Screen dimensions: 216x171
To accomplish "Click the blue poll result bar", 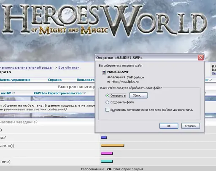I will 104,138.
